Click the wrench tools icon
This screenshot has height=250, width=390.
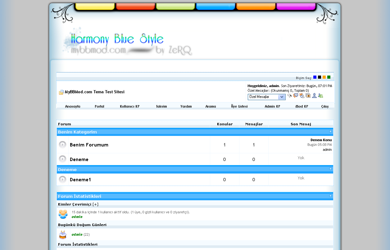(289, 96)
